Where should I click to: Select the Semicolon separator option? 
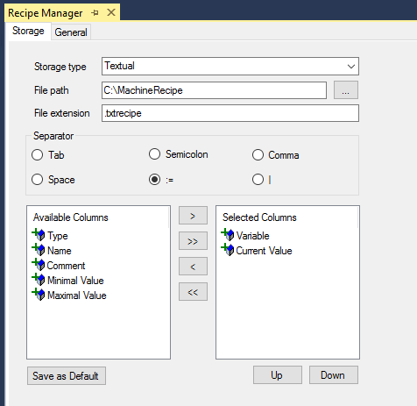click(x=154, y=154)
